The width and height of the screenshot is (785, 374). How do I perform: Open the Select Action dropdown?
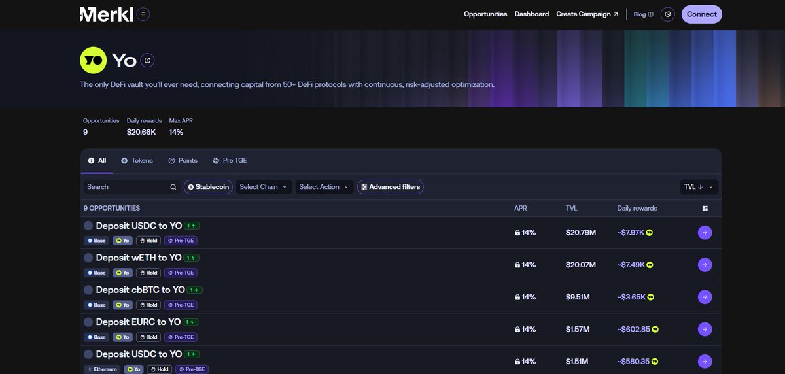click(x=324, y=187)
